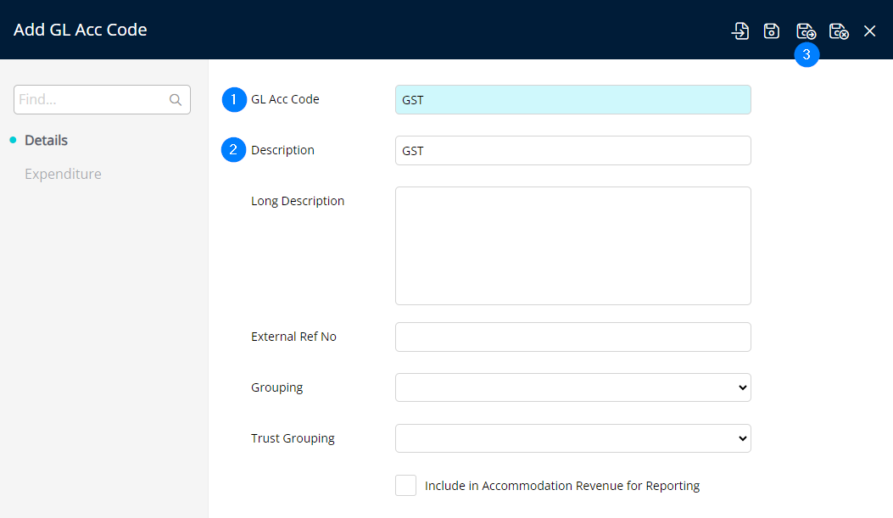Image resolution: width=893 pixels, height=518 pixels.
Task: Click the Include in Accommodation Revenue label text
Action: pos(561,486)
